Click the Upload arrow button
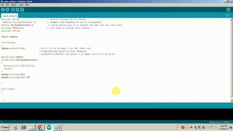Viewport: 233px width, 131px height. 7,10
